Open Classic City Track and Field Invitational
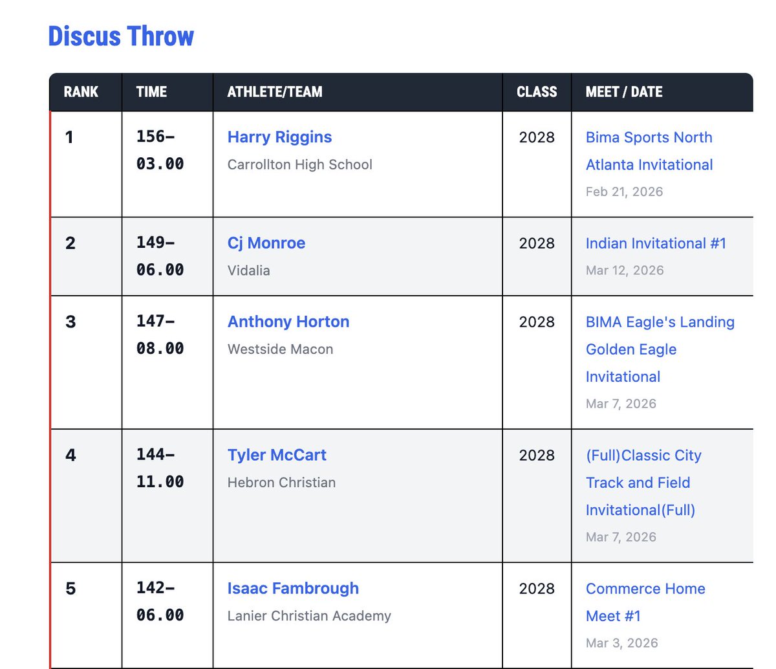This screenshot has width=776, height=669. pos(643,483)
